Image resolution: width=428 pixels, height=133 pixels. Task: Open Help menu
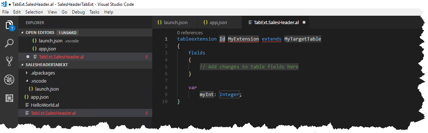click(x=109, y=12)
